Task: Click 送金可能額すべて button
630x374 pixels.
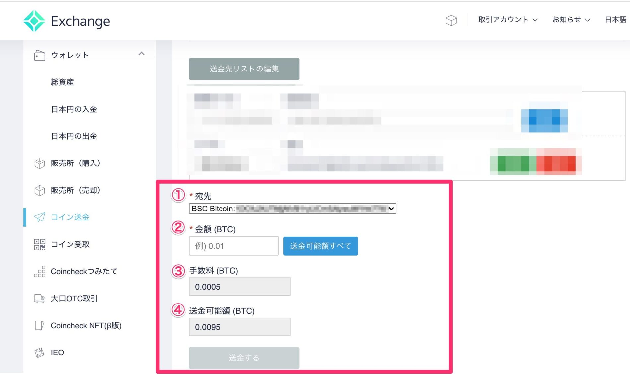Action: coord(321,246)
